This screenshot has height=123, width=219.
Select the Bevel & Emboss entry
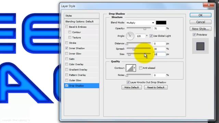click(78, 27)
